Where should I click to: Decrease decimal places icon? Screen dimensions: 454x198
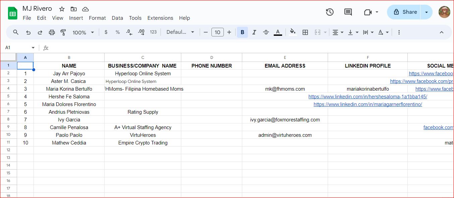(129, 32)
